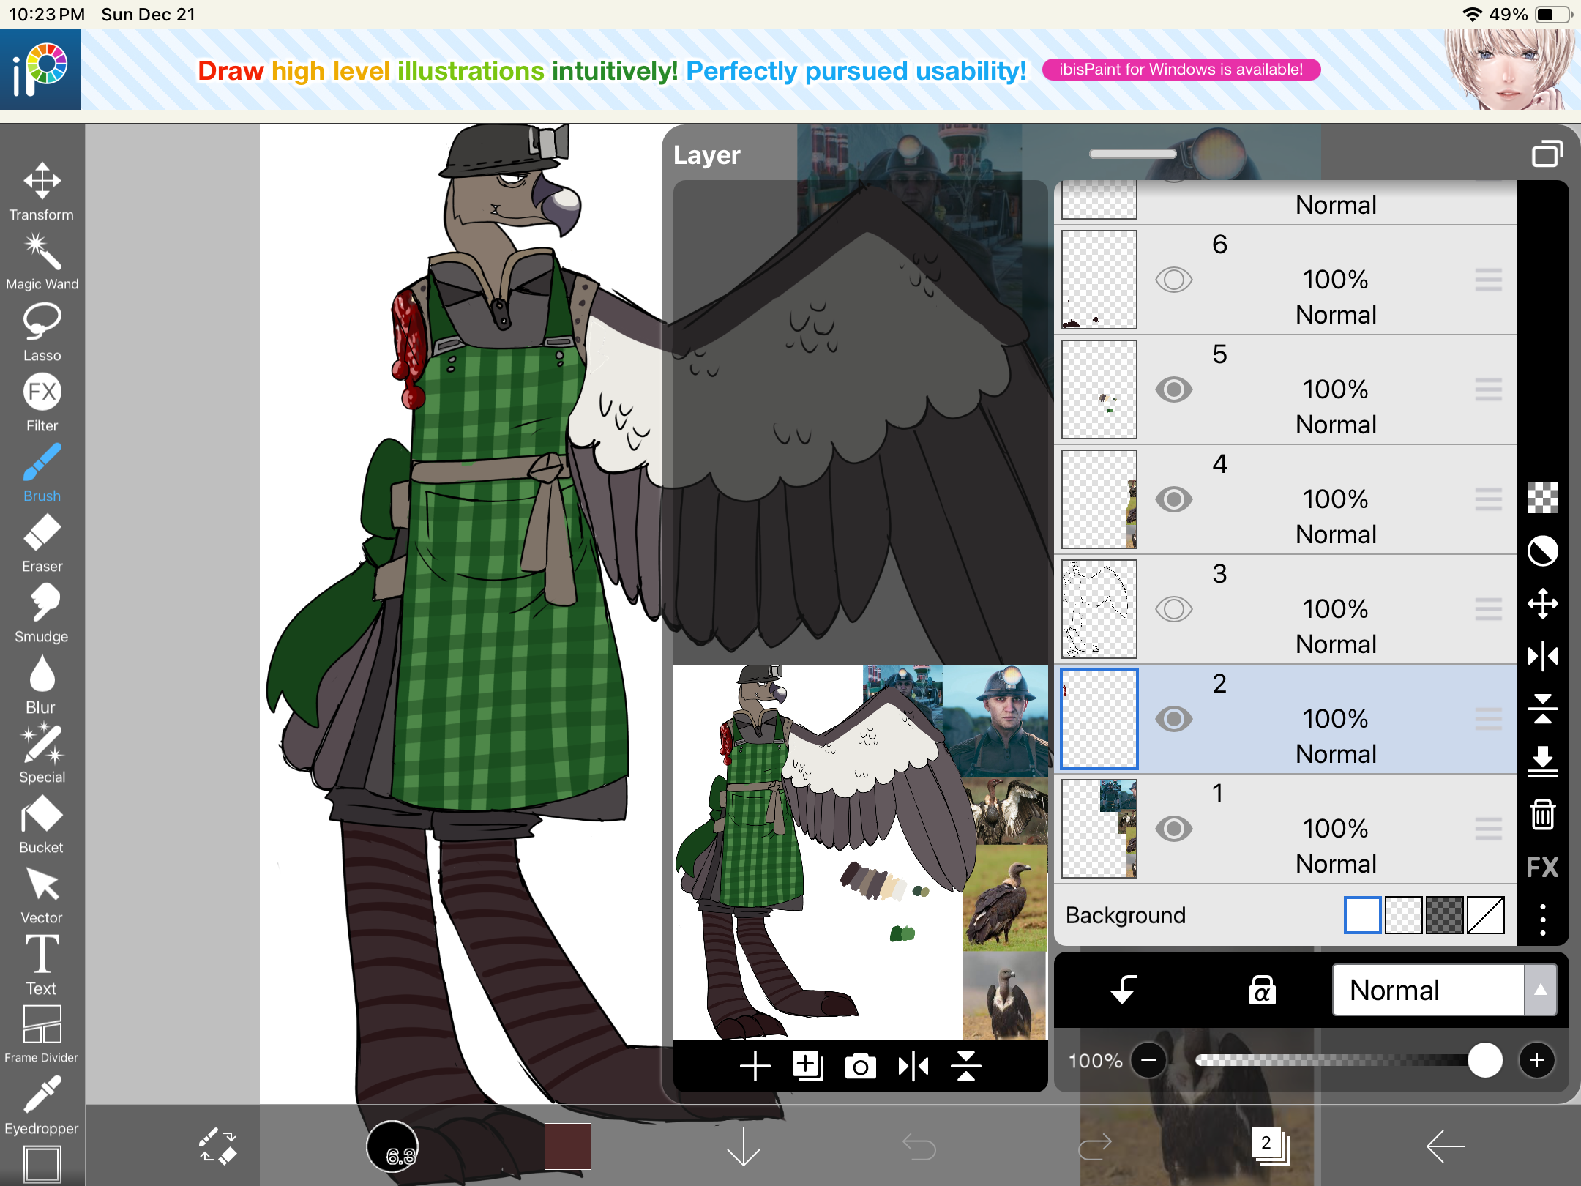Open the three-dot layer options menu
Image resolution: width=1581 pixels, height=1186 pixels.
click(x=1542, y=919)
